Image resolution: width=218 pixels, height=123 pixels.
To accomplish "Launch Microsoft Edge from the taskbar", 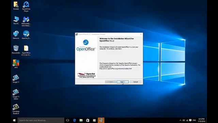I will [74, 120].
